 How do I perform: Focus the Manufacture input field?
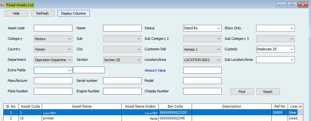pyautogui.click(x=53, y=81)
